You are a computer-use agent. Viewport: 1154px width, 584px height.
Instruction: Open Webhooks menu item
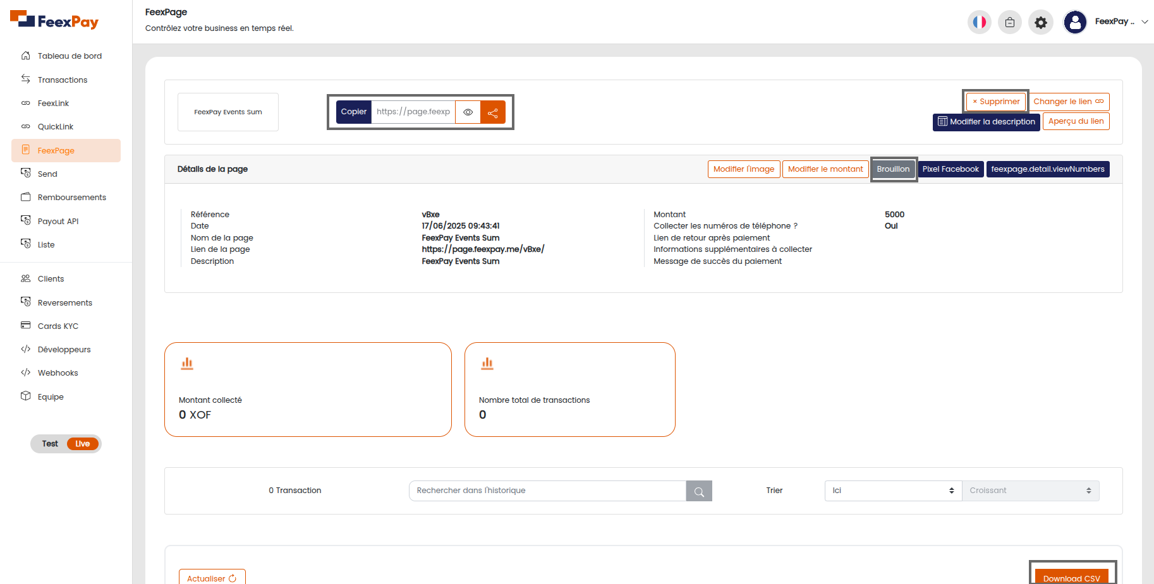[x=66, y=372]
